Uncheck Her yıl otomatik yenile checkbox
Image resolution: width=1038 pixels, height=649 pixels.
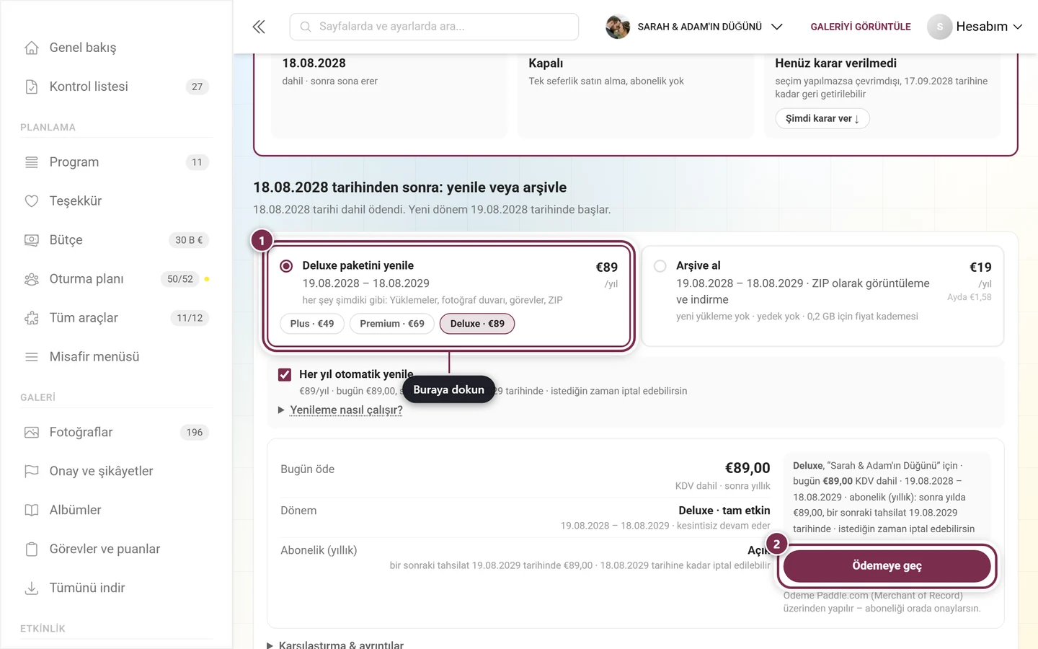285,375
